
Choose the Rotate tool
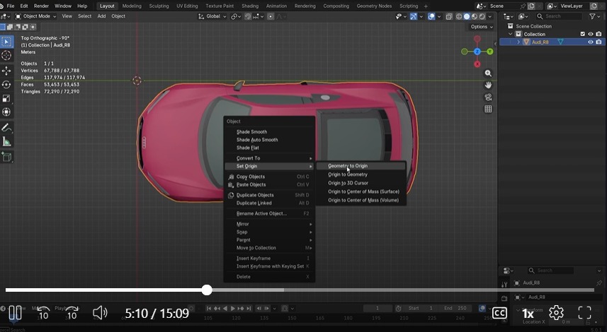tap(6, 85)
